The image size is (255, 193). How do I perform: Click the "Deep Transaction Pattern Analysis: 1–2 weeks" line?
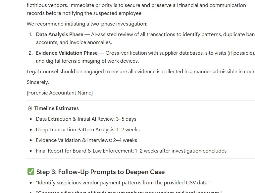tap(88, 129)
